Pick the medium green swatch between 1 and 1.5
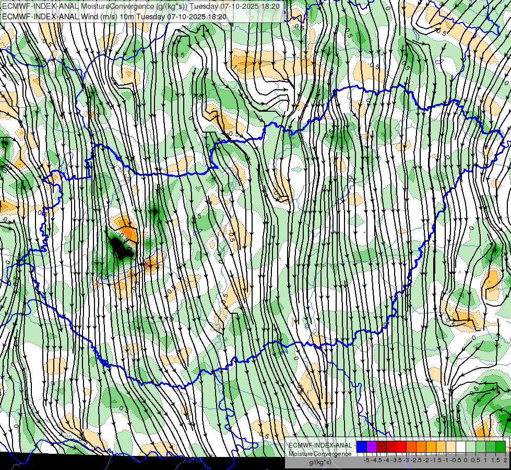This screenshot has height=470, width=511. pos(491,446)
